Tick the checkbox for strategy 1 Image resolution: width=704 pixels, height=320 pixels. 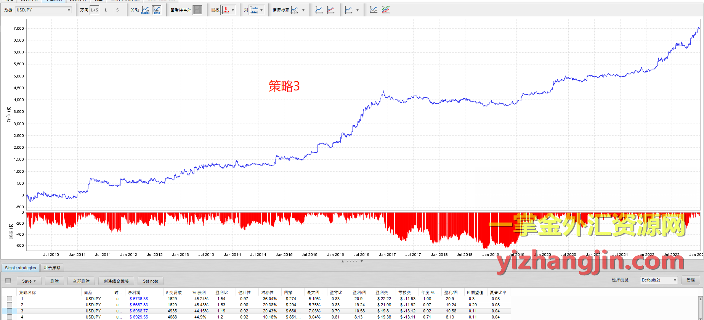10,299
